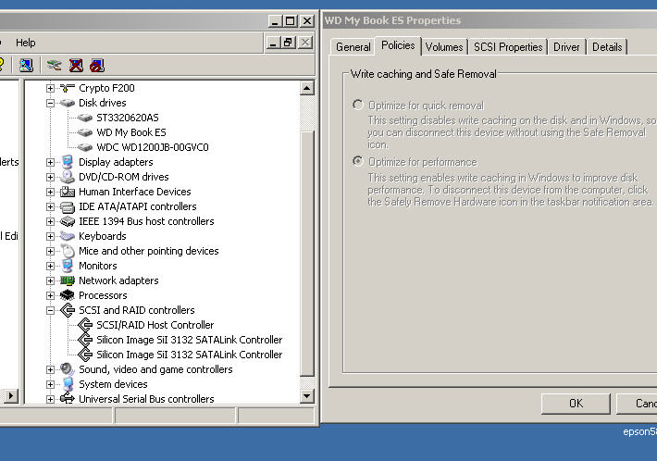Viewport: 657px width, 461px height.
Task: Click the Universal Serial Bus controllers icon
Action: [x=67, y=399]
